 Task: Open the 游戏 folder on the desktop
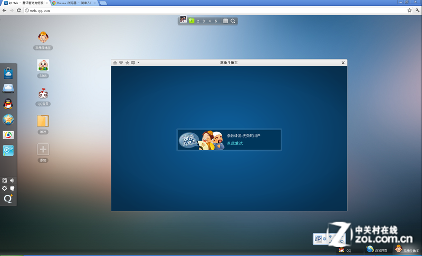(43, 121)
